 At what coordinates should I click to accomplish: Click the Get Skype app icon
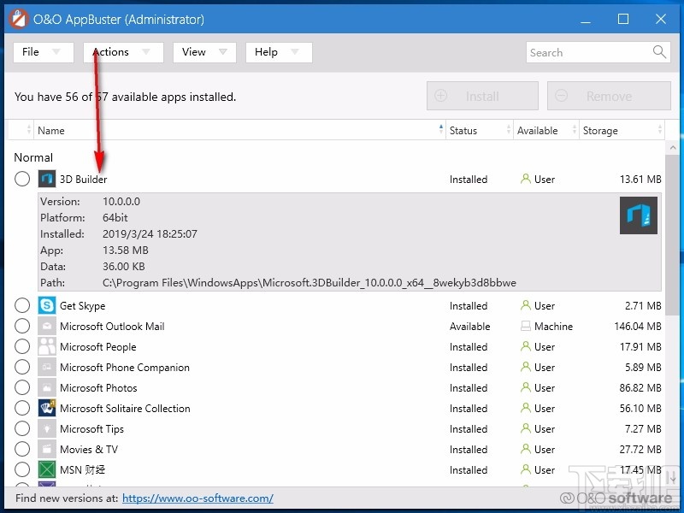click(x=46, y=305)
